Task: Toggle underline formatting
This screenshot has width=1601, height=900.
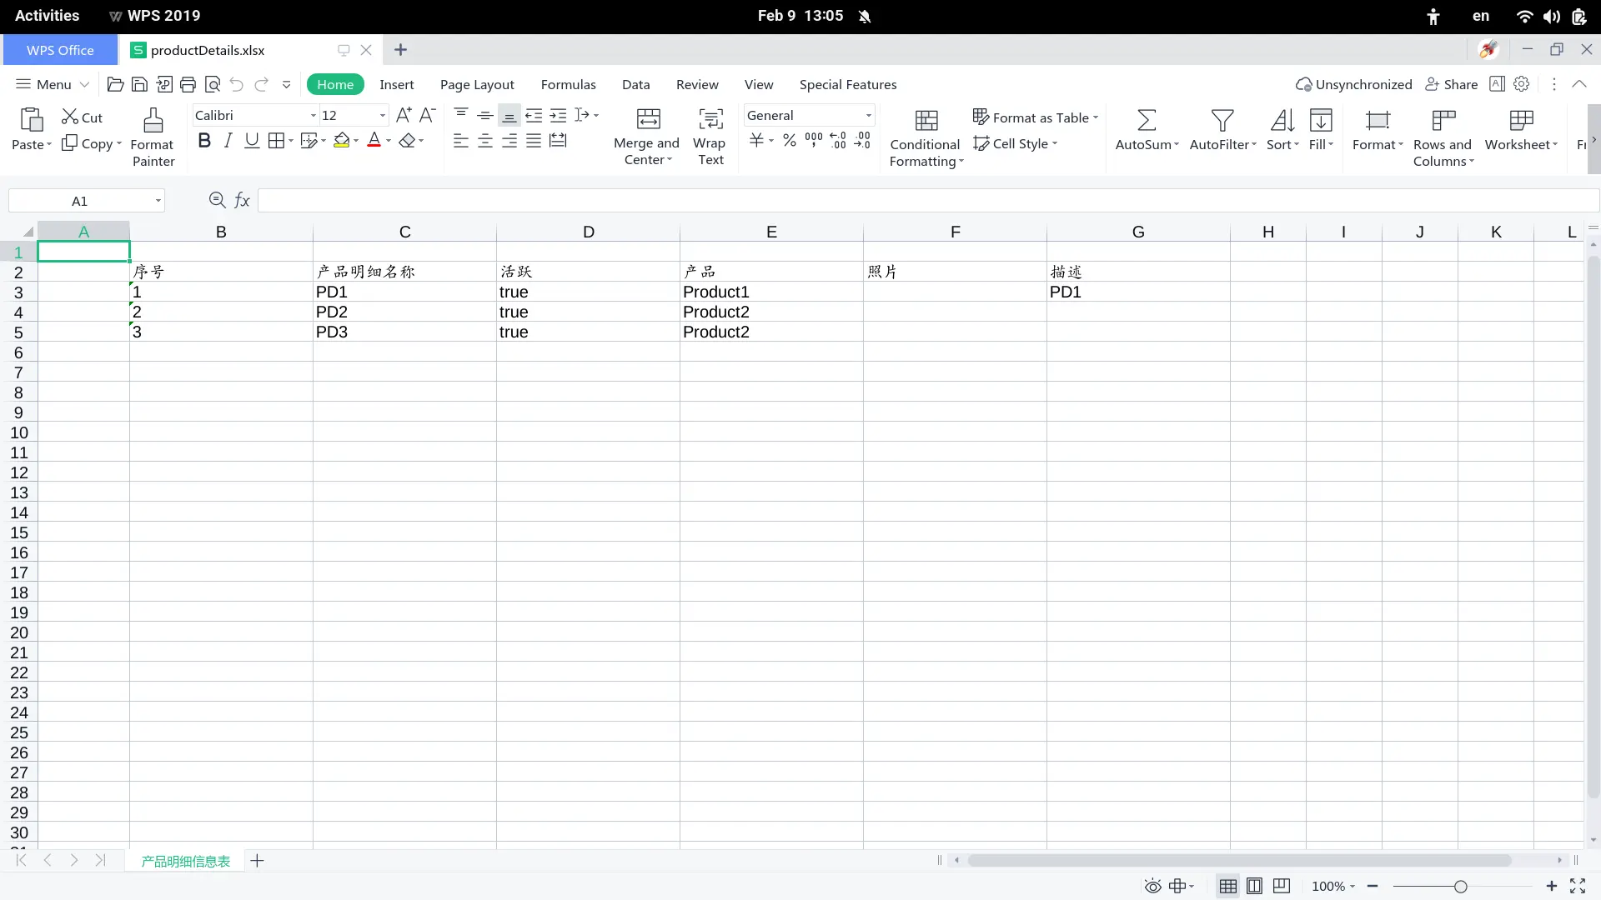Action: point(252,141)
